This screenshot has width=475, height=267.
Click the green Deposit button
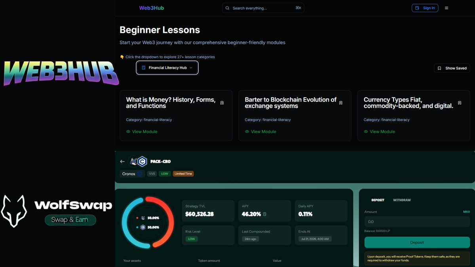pos(417,242)
